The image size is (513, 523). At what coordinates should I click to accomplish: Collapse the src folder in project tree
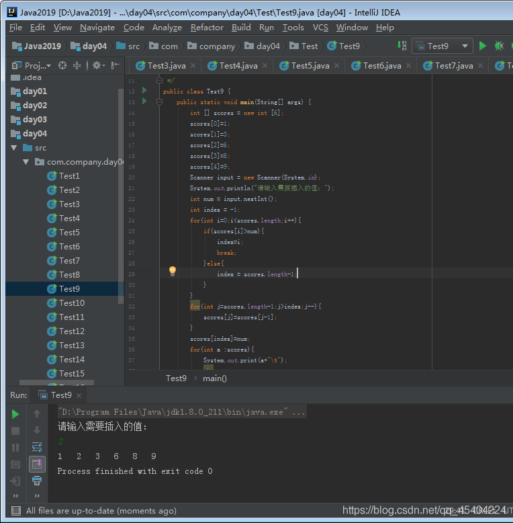pyautogui.click(x=14, y=148)
